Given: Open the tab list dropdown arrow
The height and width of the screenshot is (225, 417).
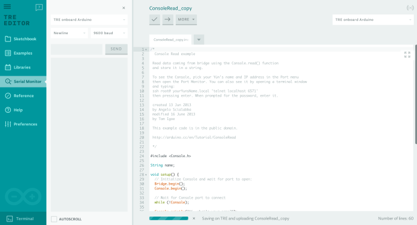Looking at the screenshot, I should coord(199,40).
